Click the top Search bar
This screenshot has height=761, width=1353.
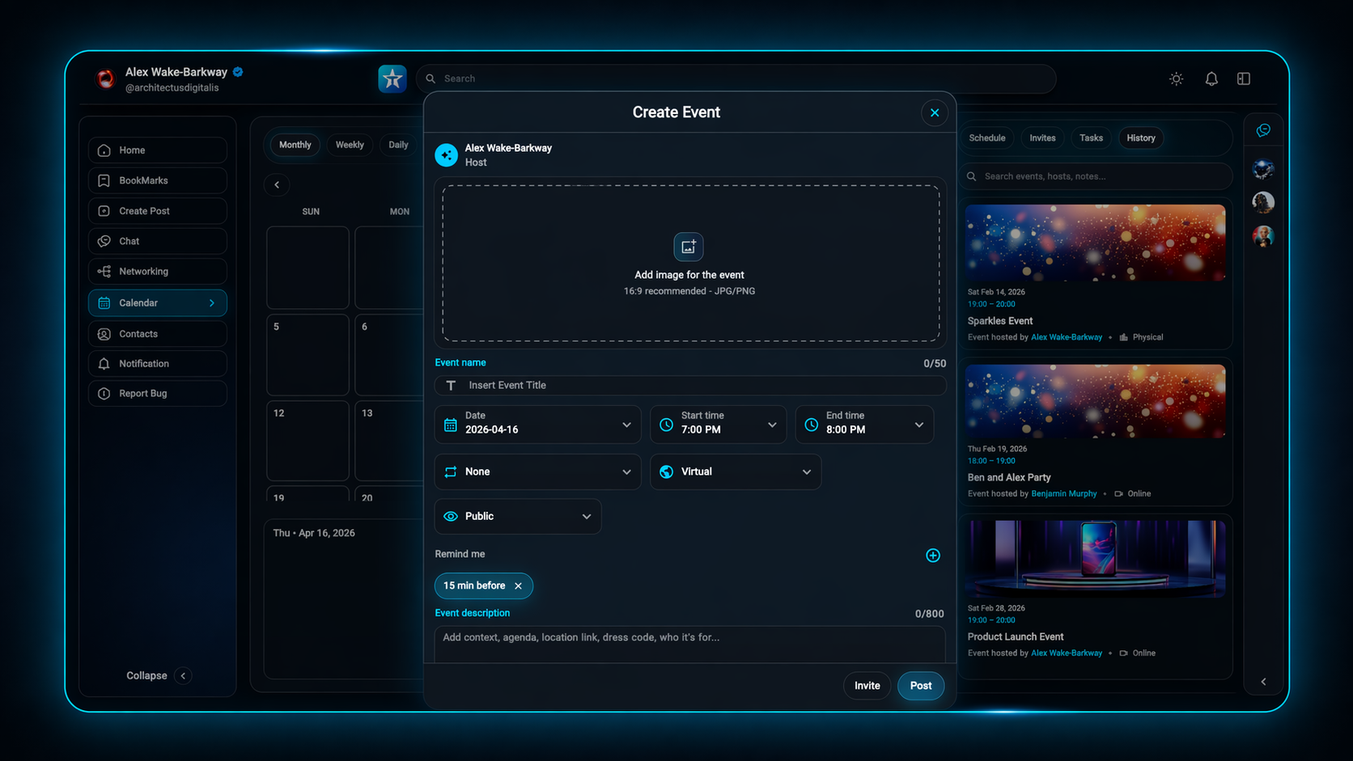[x=736, y=78]
